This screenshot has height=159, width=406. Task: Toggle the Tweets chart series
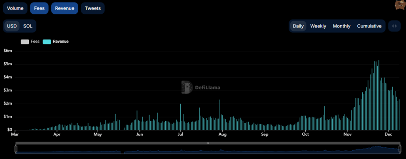coord(93,8)
